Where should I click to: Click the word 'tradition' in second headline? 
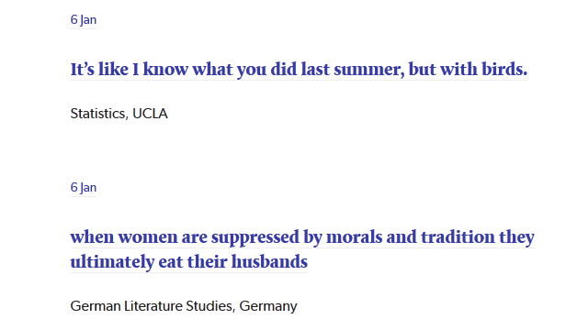458,236
